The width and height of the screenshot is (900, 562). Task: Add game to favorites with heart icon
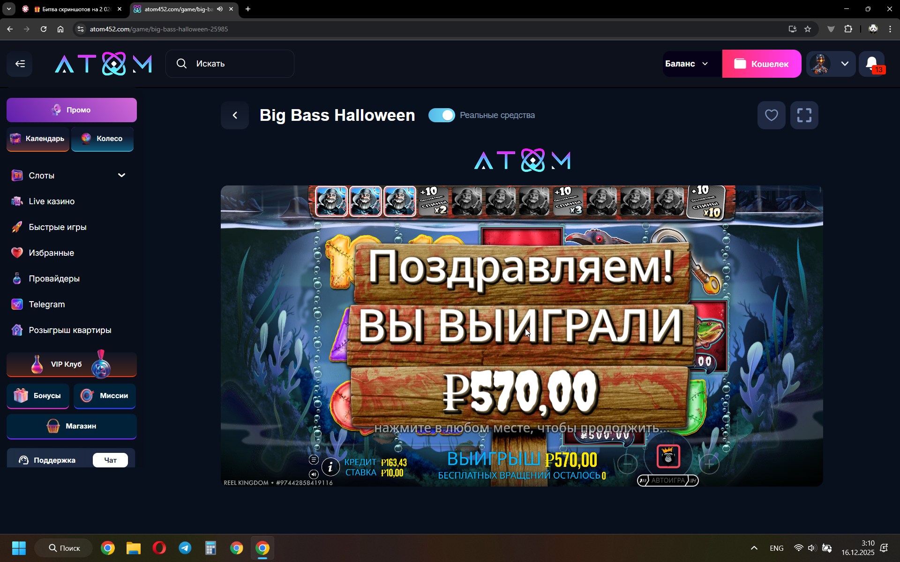(x=771, y=115)
